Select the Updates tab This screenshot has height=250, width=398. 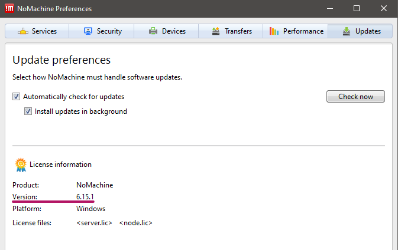click(360, 31)
